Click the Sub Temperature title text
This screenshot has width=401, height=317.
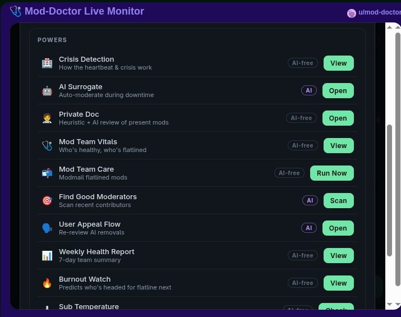tap(89, 306)
